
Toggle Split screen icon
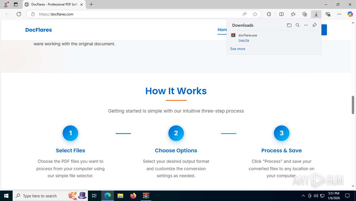pyautogui.click(x=281, y=14)
